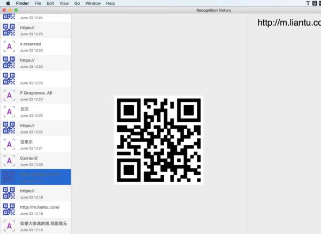Open the File menu
This screenshot has height=234, width=321.
37,3
